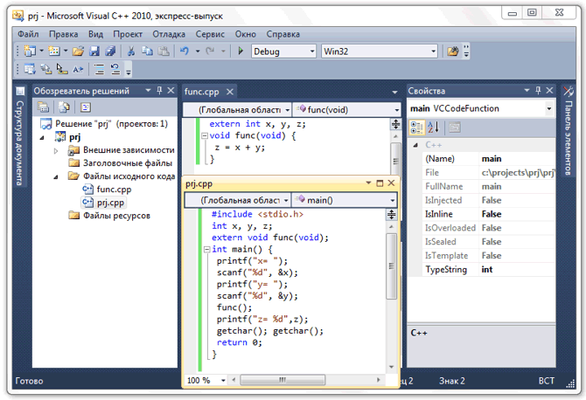Sort Properties alphabetically with A-Z icon
The image size is (586, 400).
433,128
